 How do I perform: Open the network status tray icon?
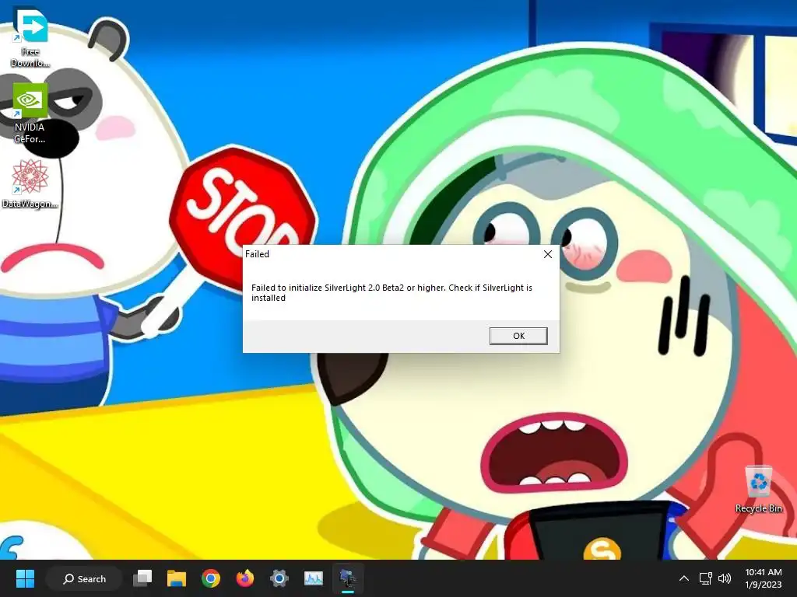point(705,578)
